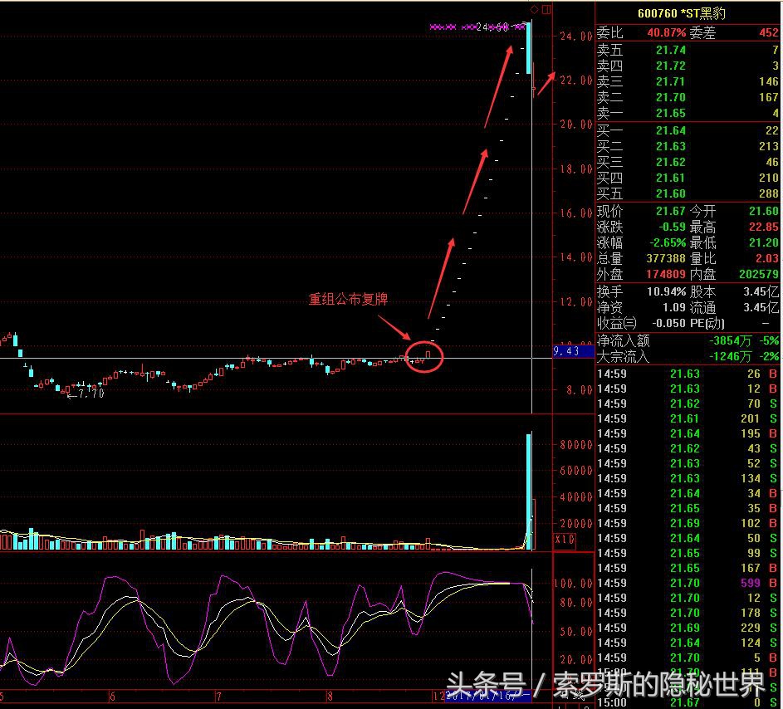Image resolution: width=783 pixels, height=709 pixels.
Task: Select the 买三 bid row at 21.62
Action: 688,162
